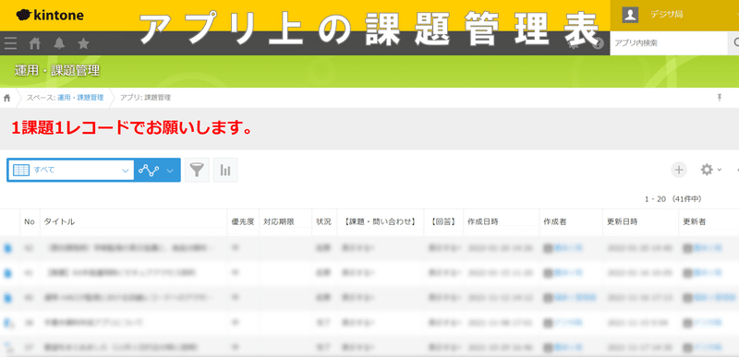Open the filter funnel button

197,170
